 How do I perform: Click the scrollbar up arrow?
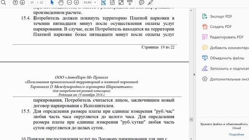tap(191, 10)
